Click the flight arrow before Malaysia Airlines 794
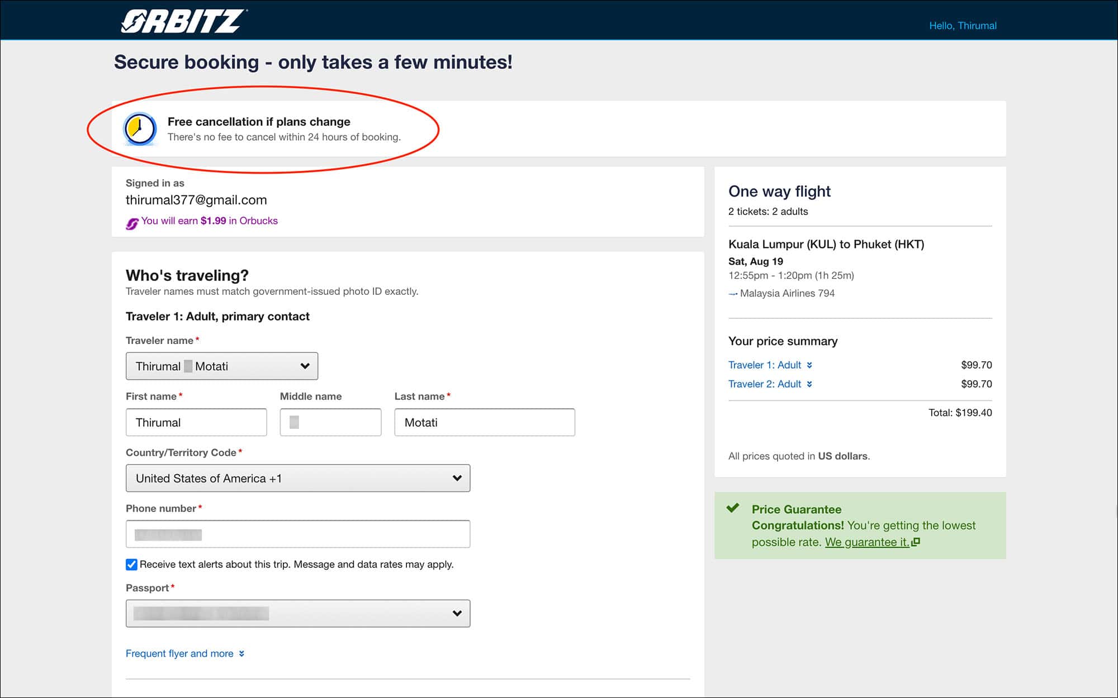This screenshot has width=1118, height=698. [733, 293]
